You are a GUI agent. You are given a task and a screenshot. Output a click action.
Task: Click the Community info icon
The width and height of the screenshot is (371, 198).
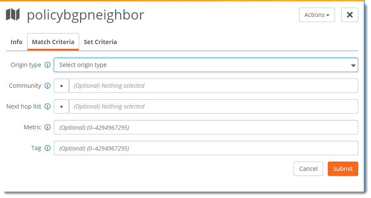pos(47,86)
